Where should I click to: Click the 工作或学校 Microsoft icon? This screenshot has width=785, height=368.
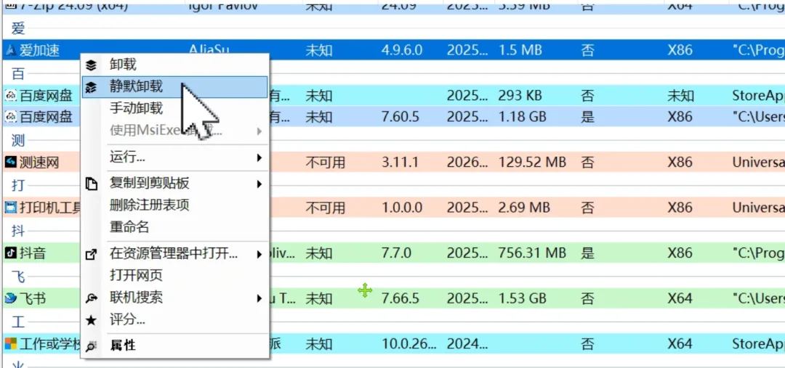tap(10, 343)
